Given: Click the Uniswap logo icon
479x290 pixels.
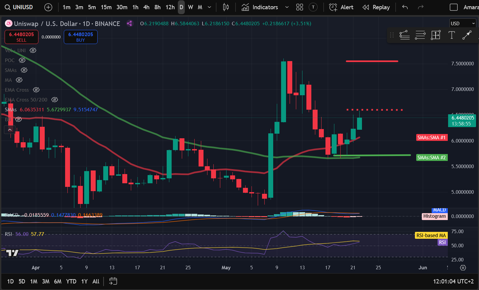Looking at the screenshot, I should coord(8,24).
